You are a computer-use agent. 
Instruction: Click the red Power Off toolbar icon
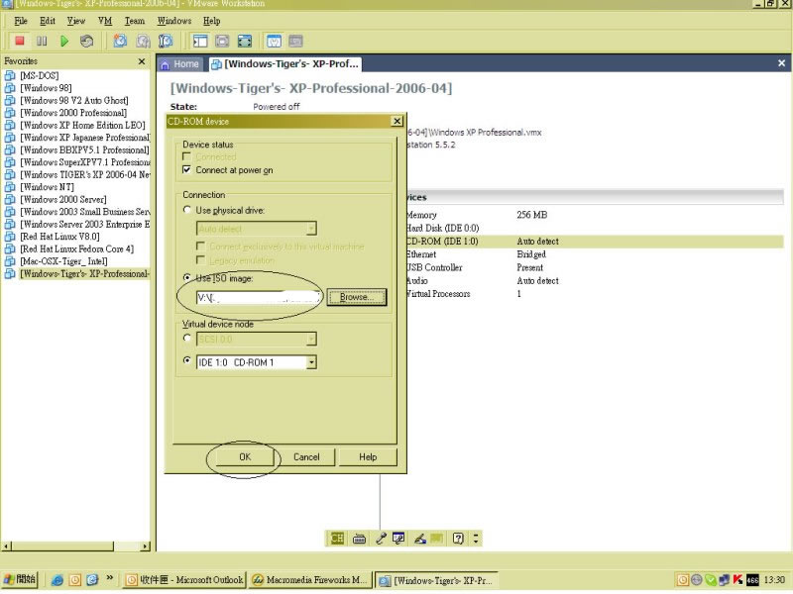coord(20,41)
